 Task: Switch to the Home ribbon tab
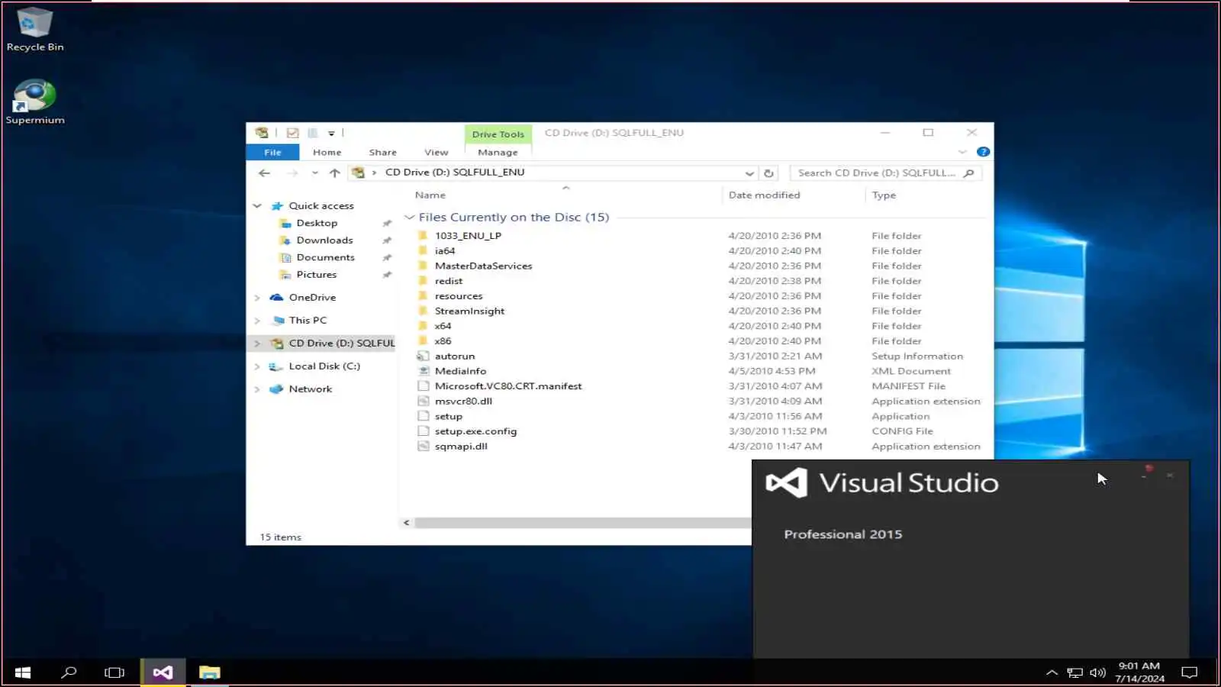pyautogui.click(x=327, y=153)
